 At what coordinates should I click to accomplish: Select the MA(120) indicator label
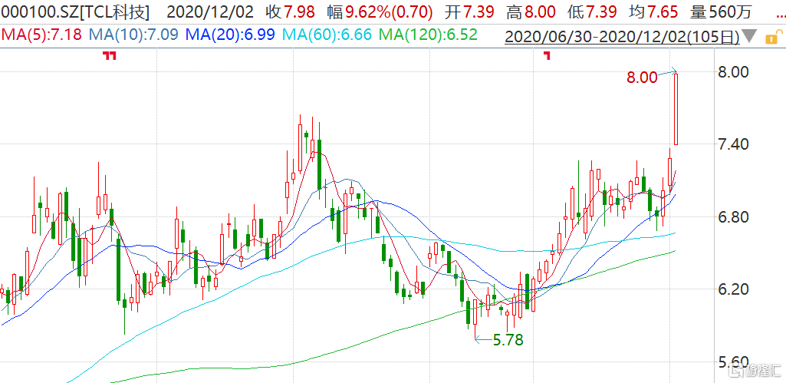(428, 35)
